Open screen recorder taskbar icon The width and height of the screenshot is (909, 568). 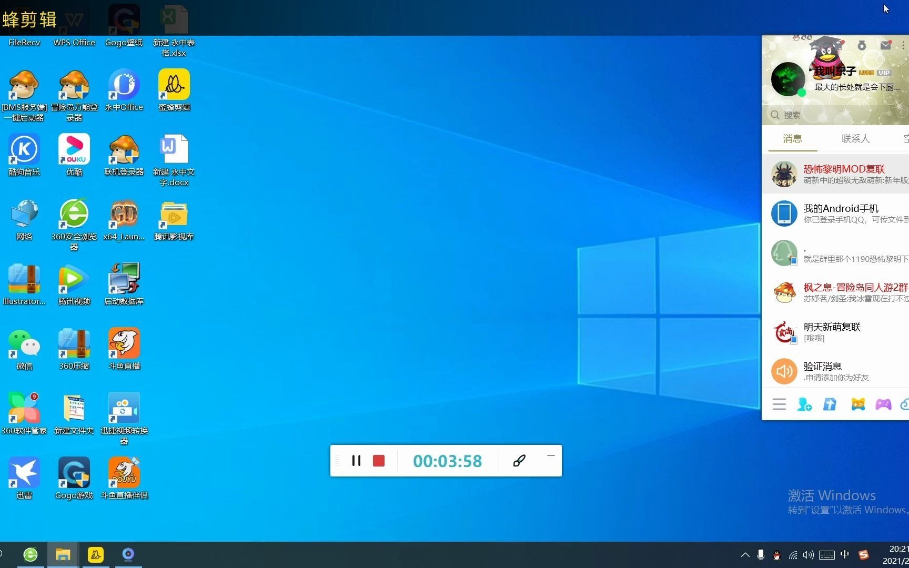[x=128, y=554]
